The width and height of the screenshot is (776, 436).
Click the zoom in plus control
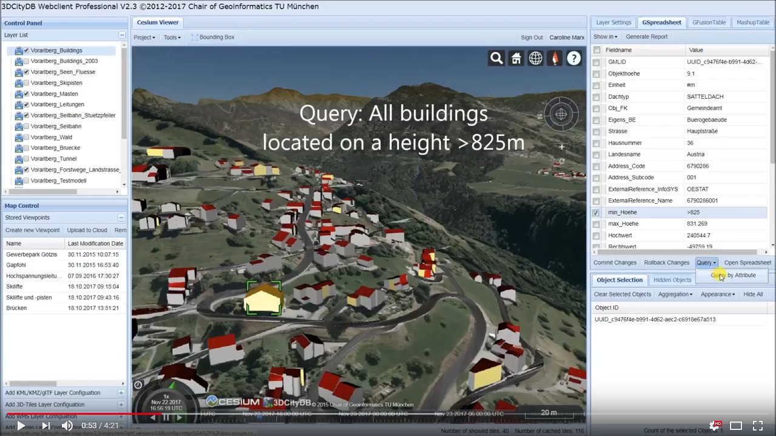[561, 147]
